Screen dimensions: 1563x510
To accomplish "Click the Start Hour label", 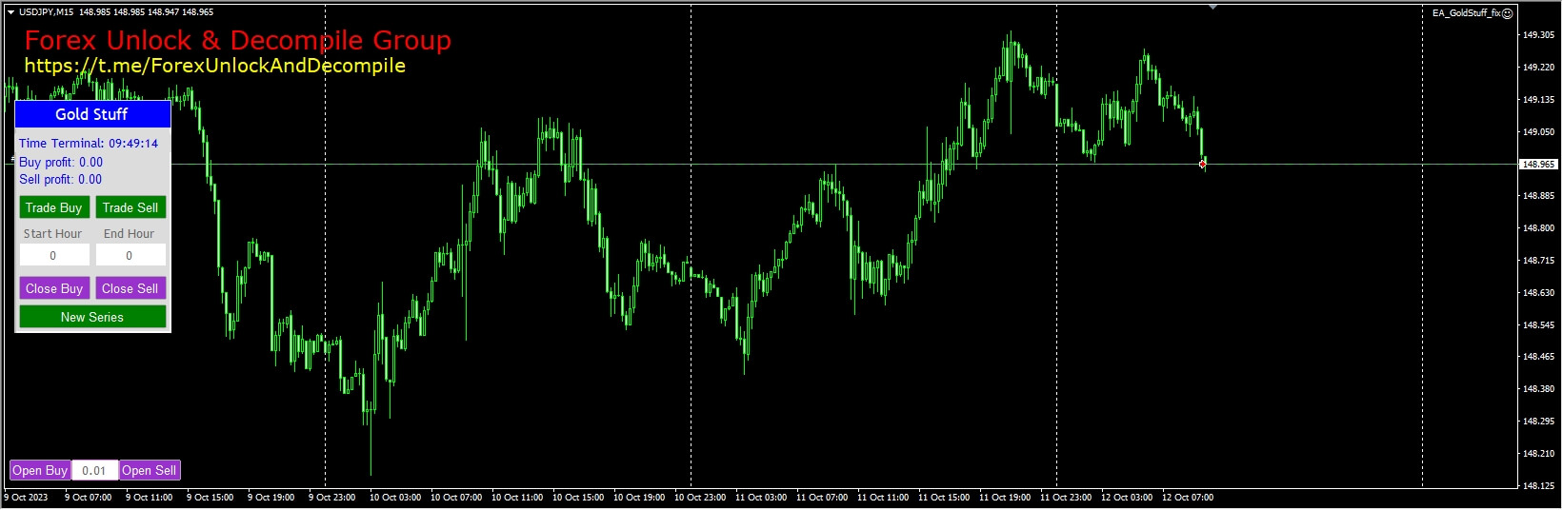I will pos(52,234).
